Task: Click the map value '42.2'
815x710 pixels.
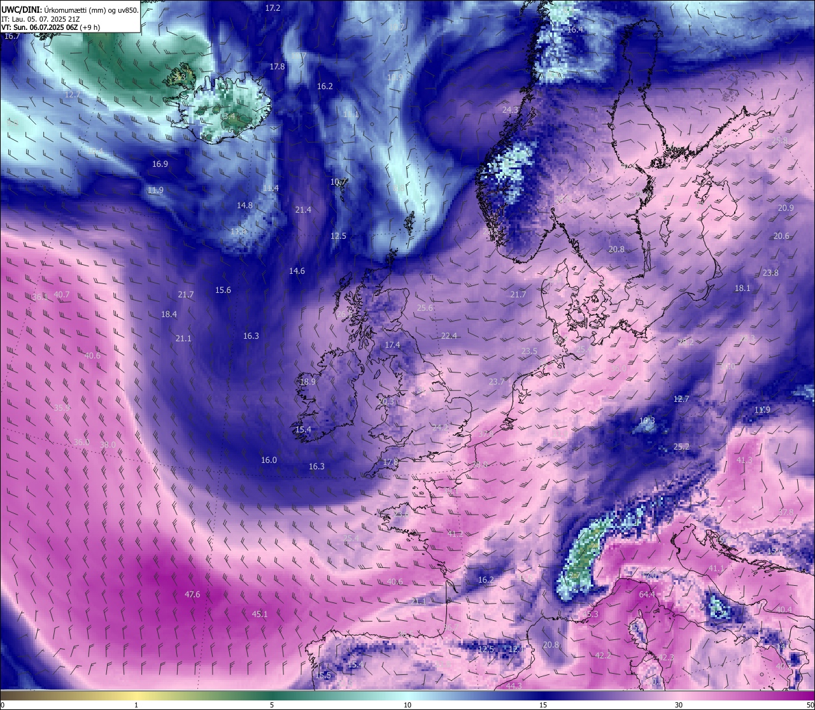Action: pos(603,655)
